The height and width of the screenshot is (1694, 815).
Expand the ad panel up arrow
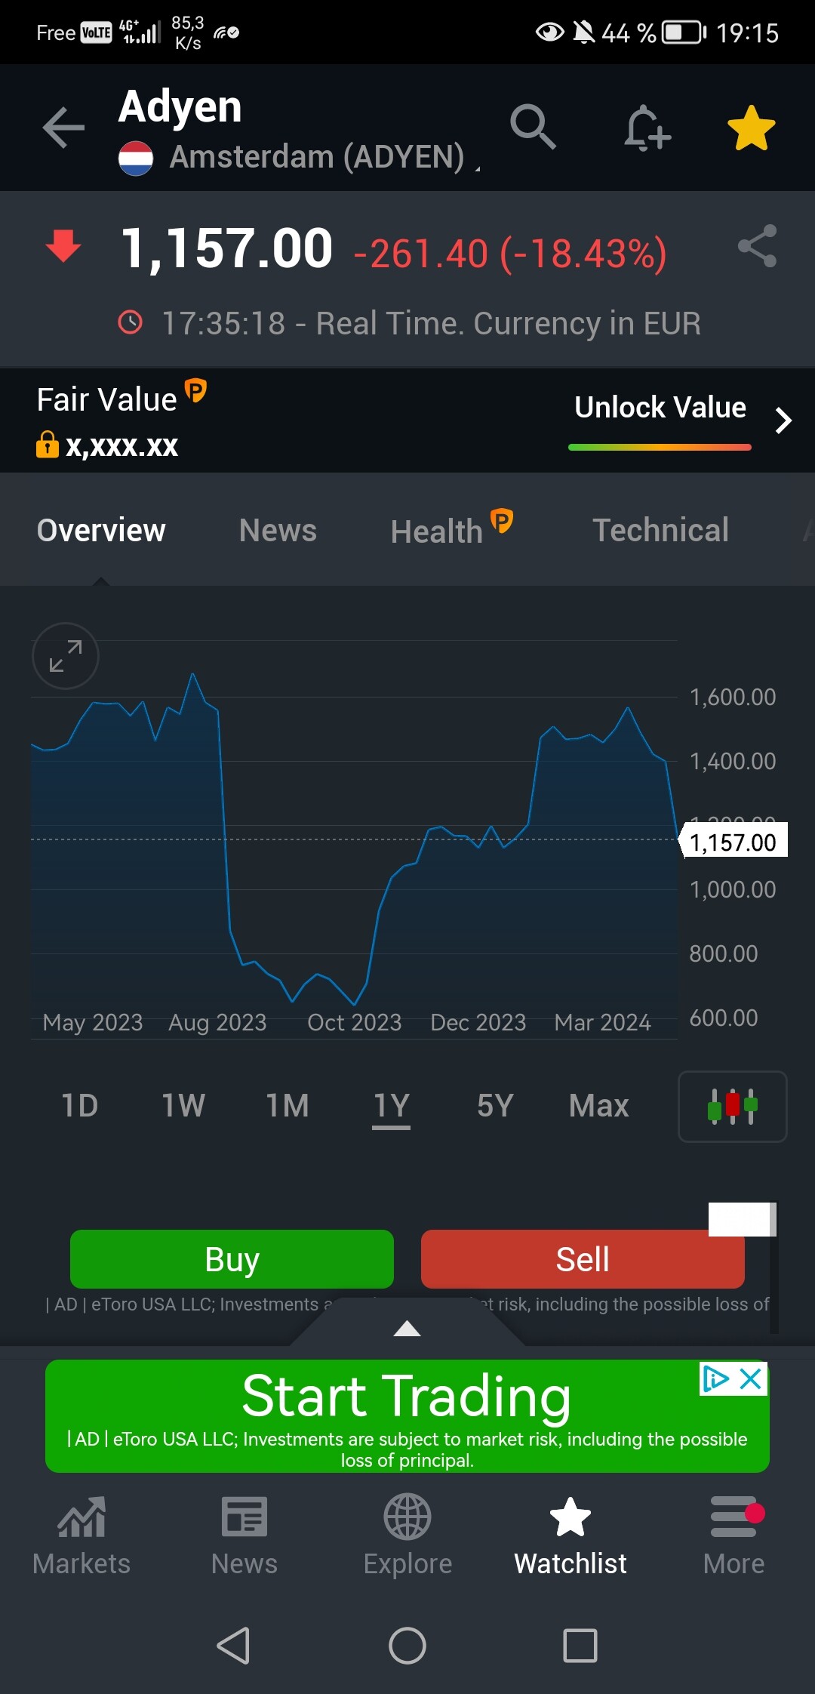click(407, 1329)
